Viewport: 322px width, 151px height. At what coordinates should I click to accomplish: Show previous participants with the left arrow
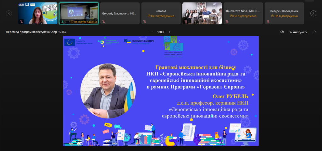coord(9,13)
